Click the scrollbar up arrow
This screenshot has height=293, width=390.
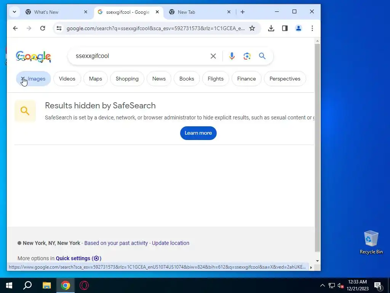[317, 40]
